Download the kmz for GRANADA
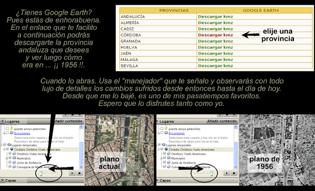This screenshot has width=315, height=191. (216, 41)
